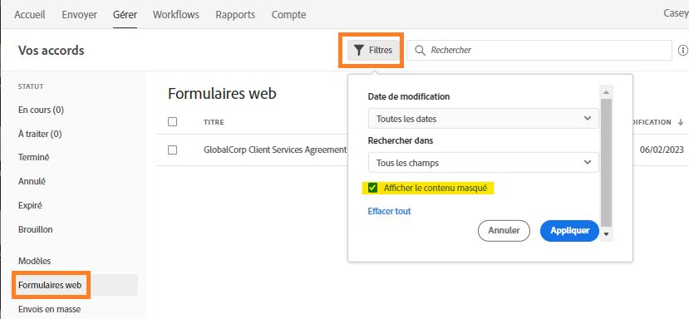
Task: Select À traiter (0) status
Action: 40,134
